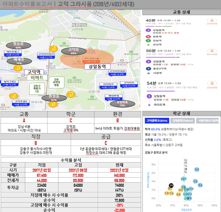Click the red A grade under 교통

[24, 121]
